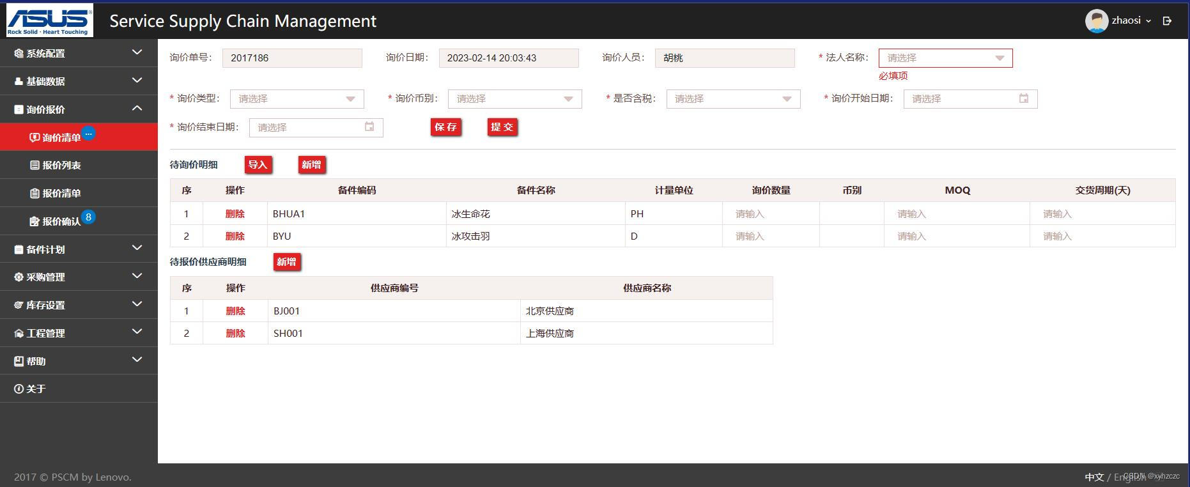Screen dimensions: 1190x487
Task: Click 新增 beside 待询价明细
Action: pyautogui.click(x=312, y=165)
